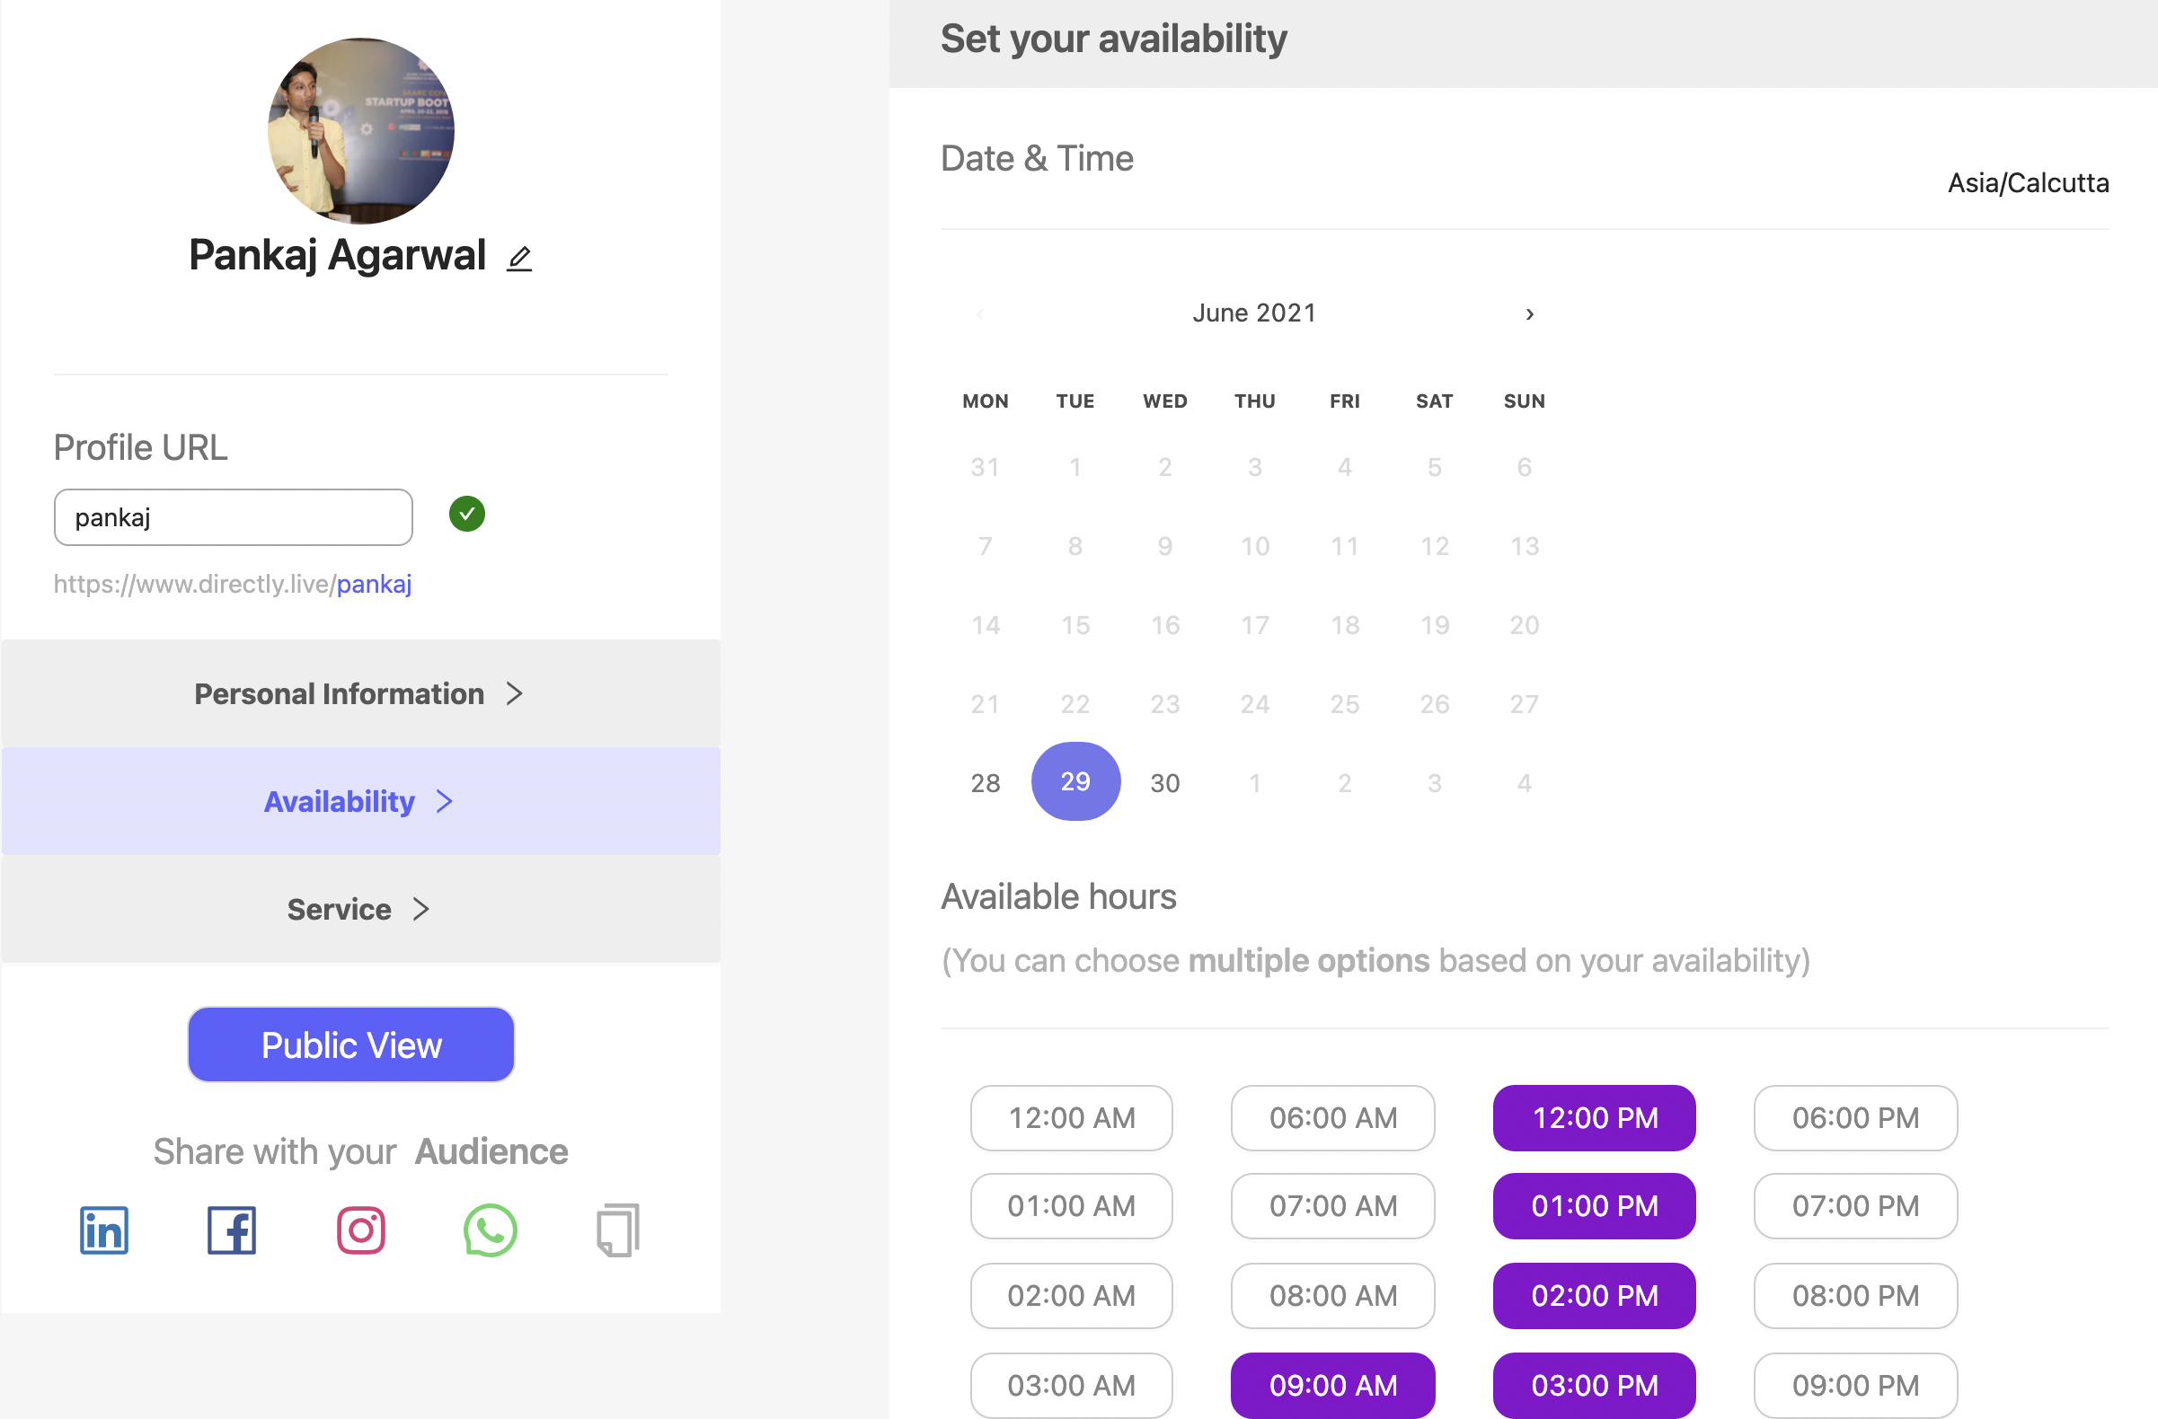Viewport: 2158px width, 1419px height.
Task: Click the Instagram share icon
Action: pyautogui.click(x=361, y=1230)
